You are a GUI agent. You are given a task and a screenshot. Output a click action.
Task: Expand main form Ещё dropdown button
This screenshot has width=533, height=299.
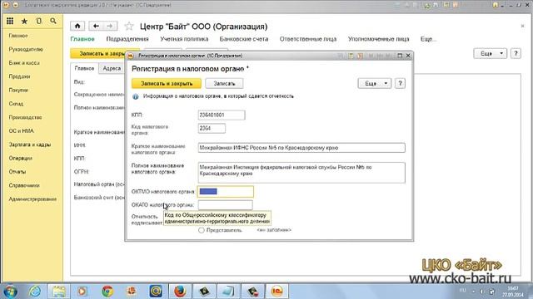coord(491,53)
